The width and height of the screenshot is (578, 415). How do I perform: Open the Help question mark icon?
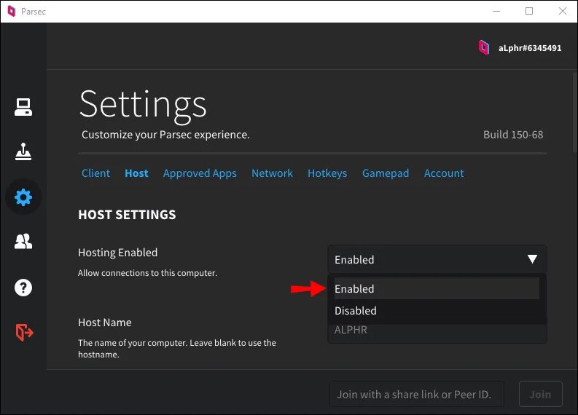(x=23, y=287)
